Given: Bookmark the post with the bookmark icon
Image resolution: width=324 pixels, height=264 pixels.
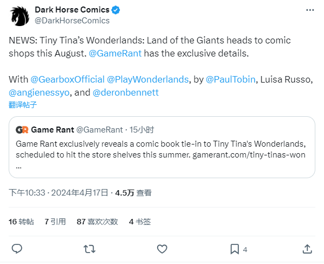Looking at the screenshot, I should [x=235, y=249].
